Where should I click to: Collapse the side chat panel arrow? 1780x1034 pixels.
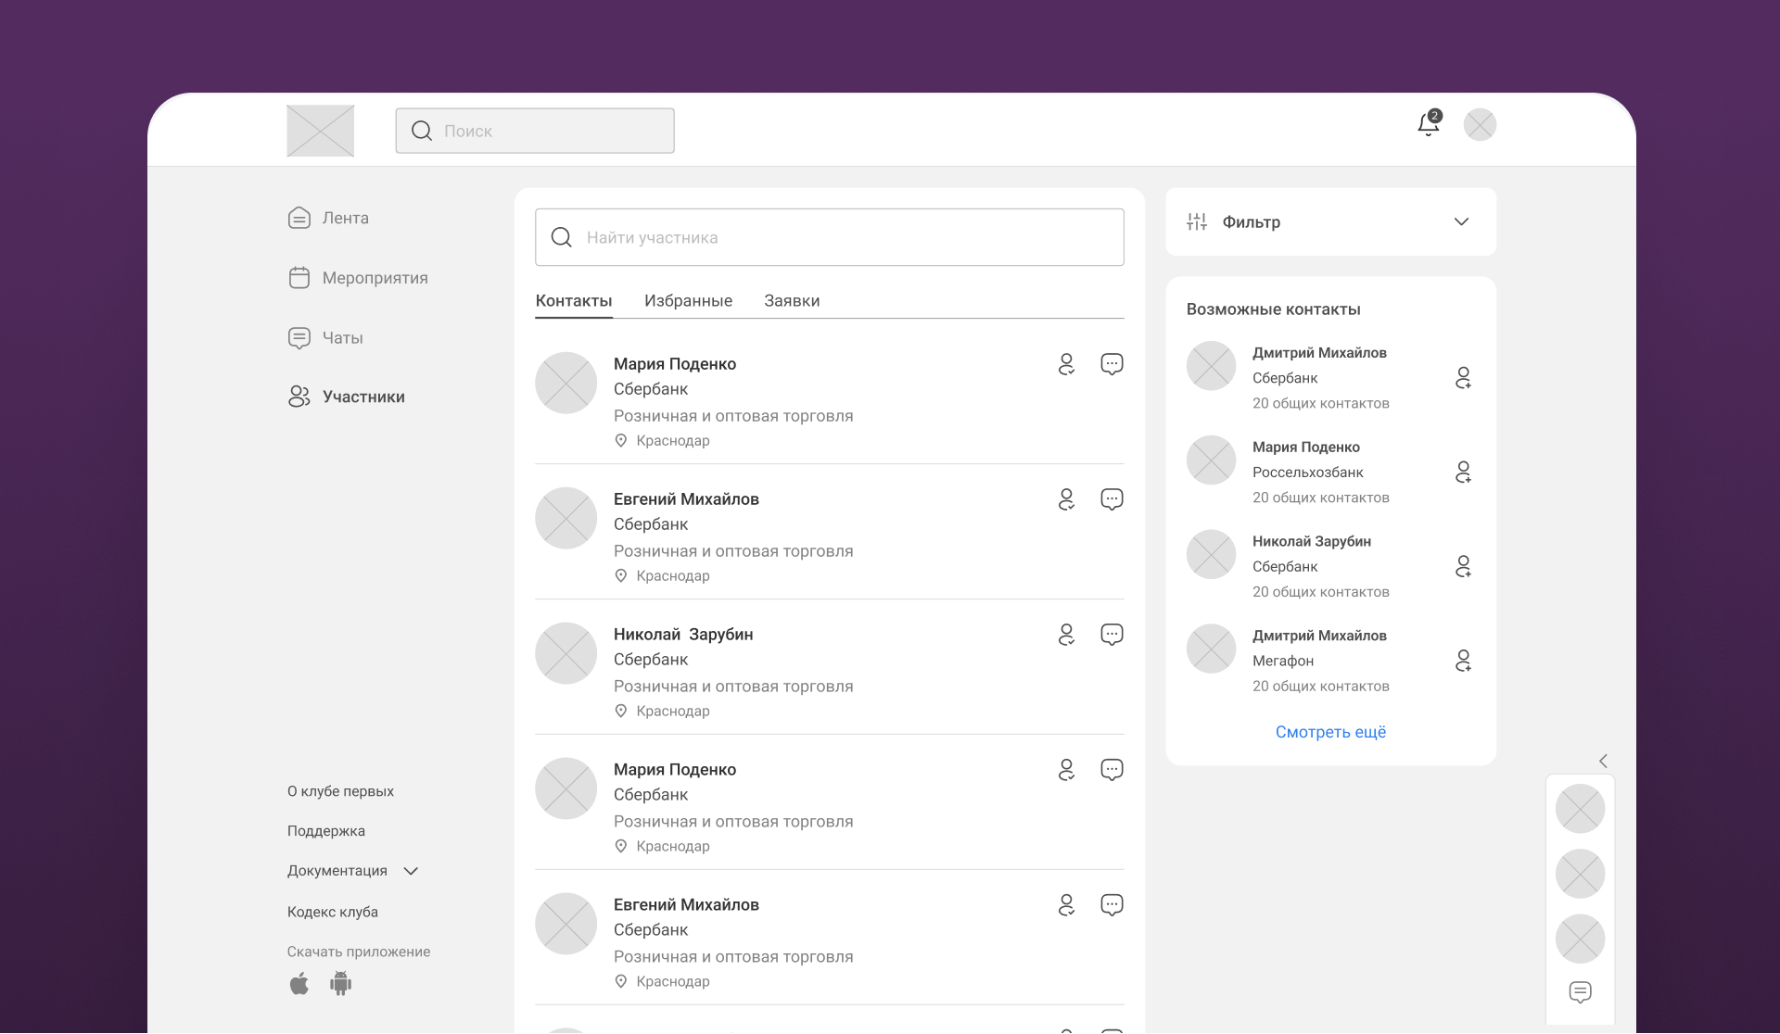point(1603,761)
